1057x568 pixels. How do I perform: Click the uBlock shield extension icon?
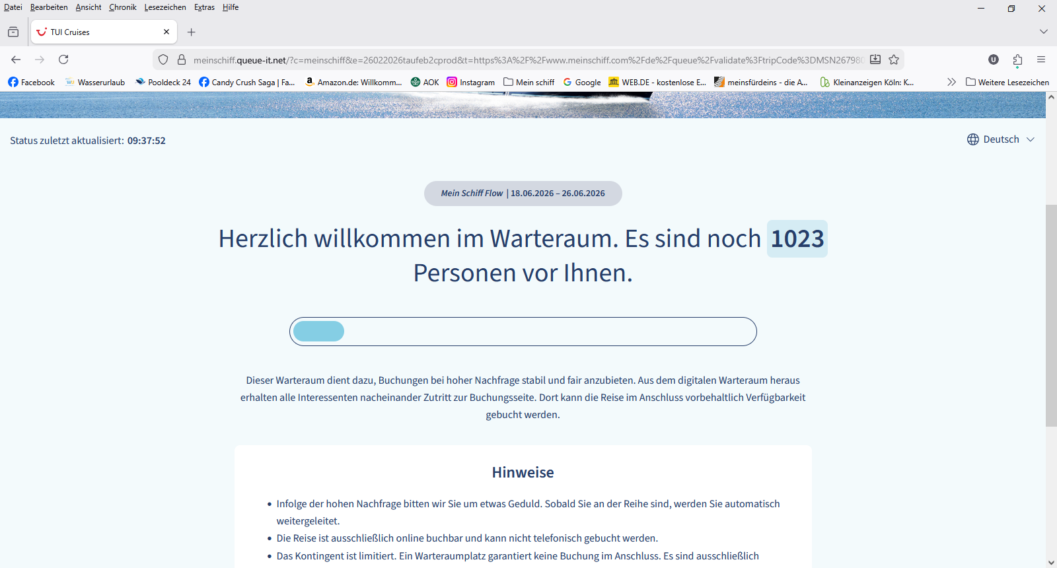coord(993,59)
